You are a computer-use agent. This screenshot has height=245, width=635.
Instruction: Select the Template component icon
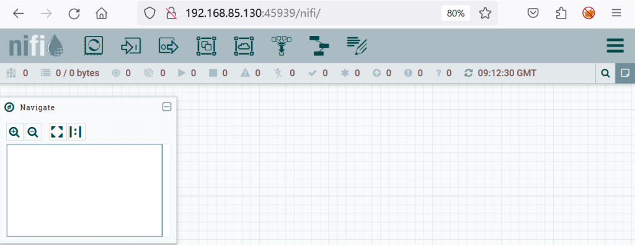pos(319,46)
